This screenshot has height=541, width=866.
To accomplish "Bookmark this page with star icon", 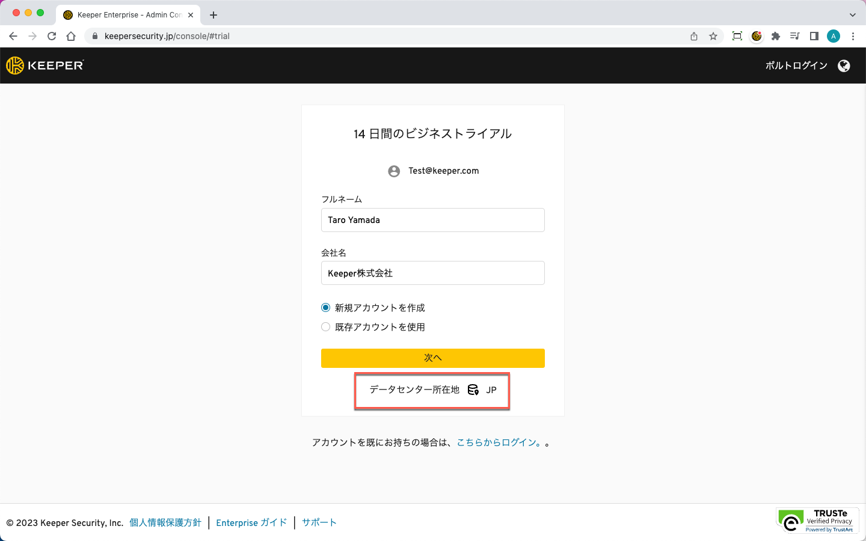I will (713, 36).
